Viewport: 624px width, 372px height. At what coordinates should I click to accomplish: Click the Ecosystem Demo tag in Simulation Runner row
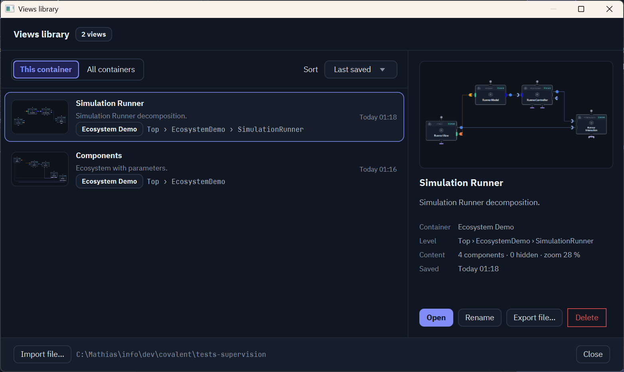click(x=109, y=129)
